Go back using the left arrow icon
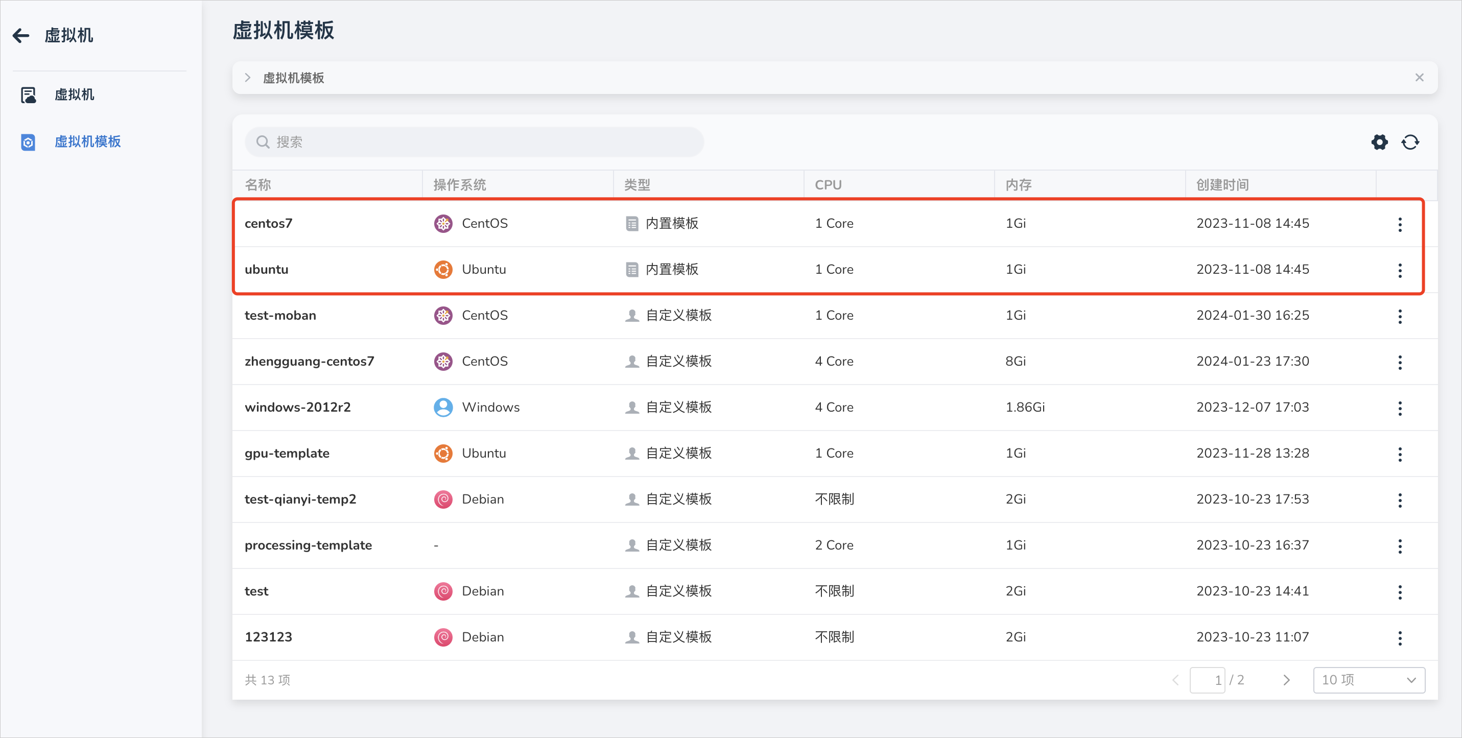1462x738 pixels. (21, 36)
